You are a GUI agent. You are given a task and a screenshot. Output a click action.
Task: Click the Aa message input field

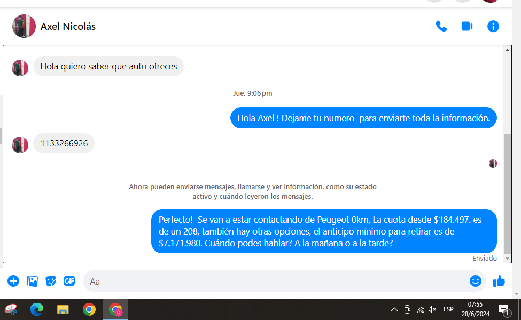[x=284, y=281]
